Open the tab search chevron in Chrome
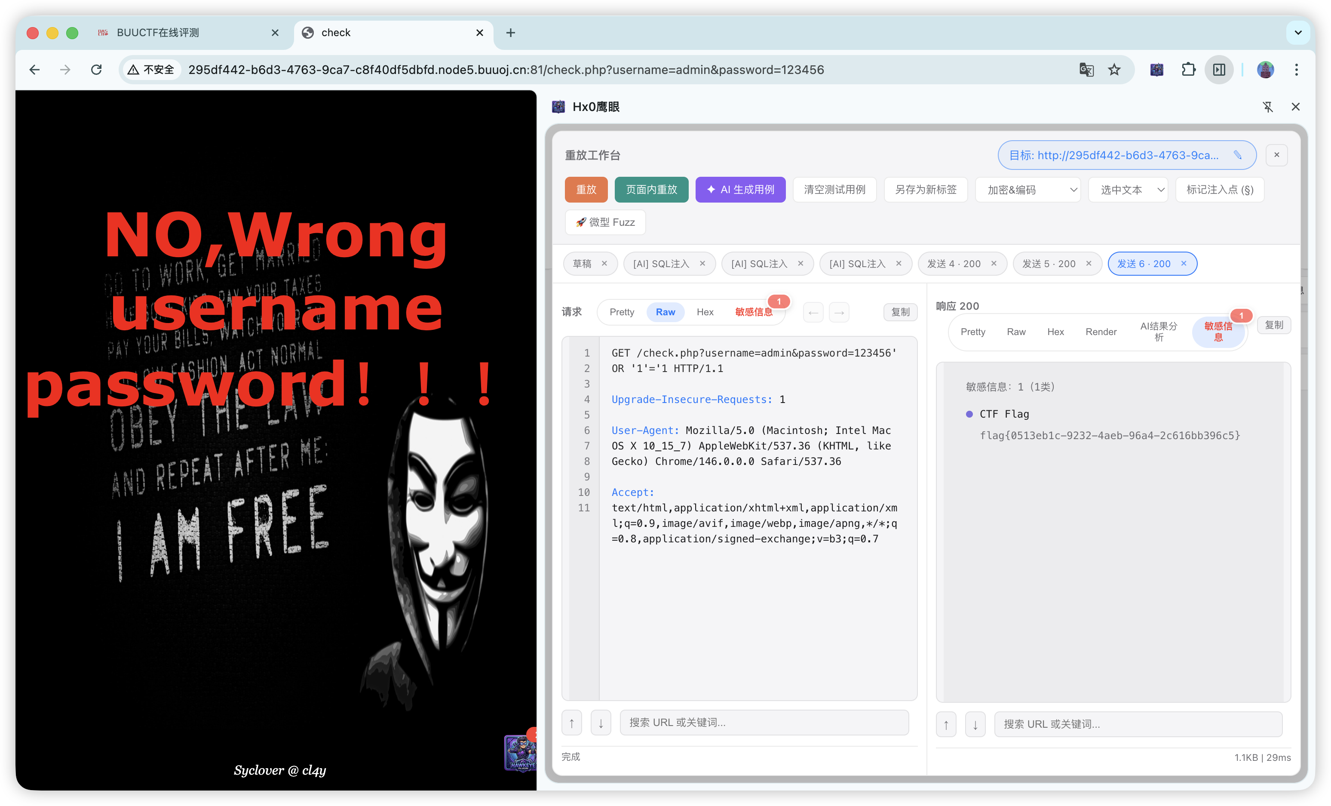Screen dimensions: 1331x806 pos(1298,33)
